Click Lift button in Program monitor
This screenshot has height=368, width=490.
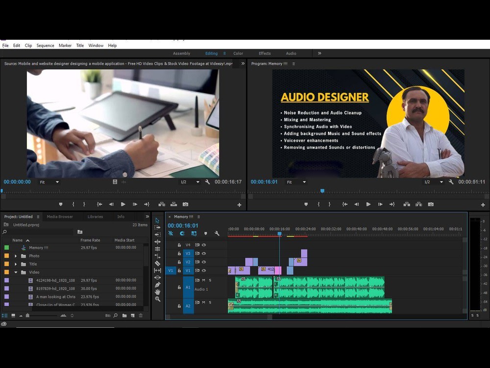(x=407, y=204)
